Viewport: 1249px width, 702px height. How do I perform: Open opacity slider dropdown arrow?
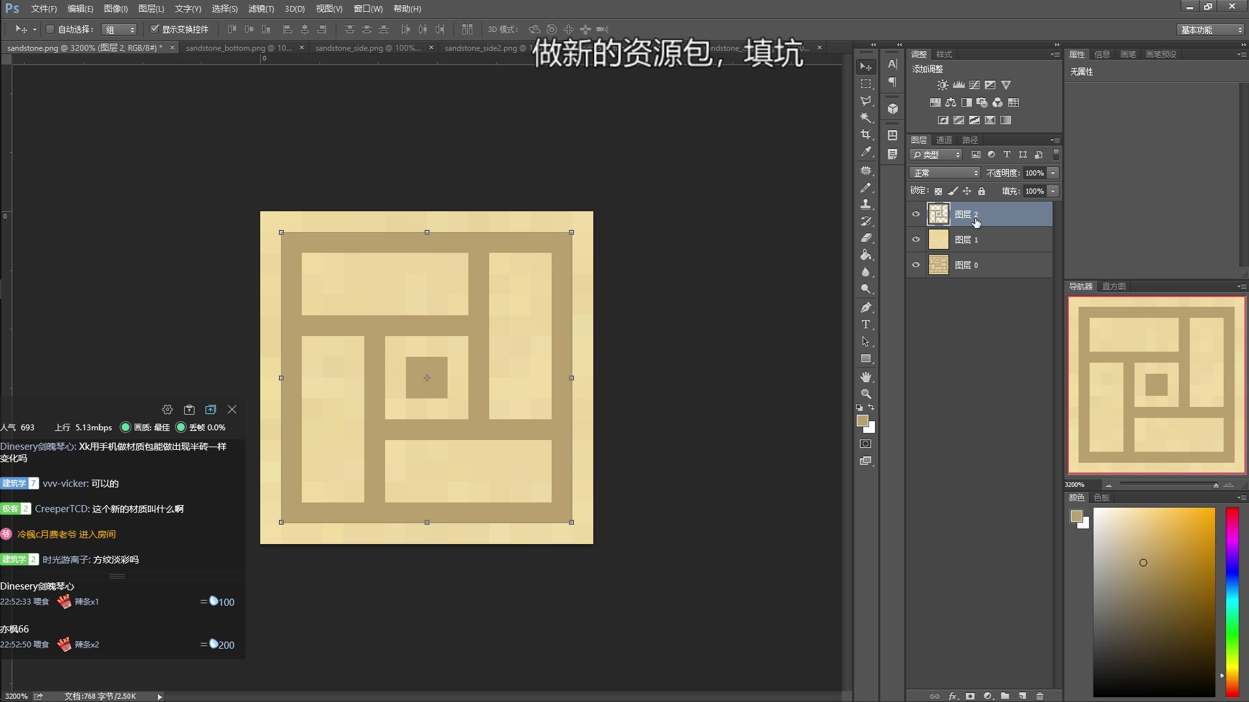click(x=1053, y=173)
